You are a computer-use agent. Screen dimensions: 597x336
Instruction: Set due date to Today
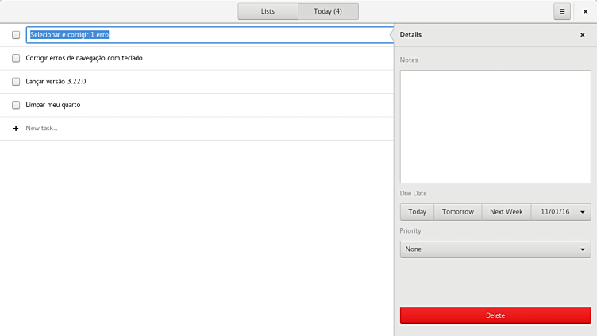point(417,211)
